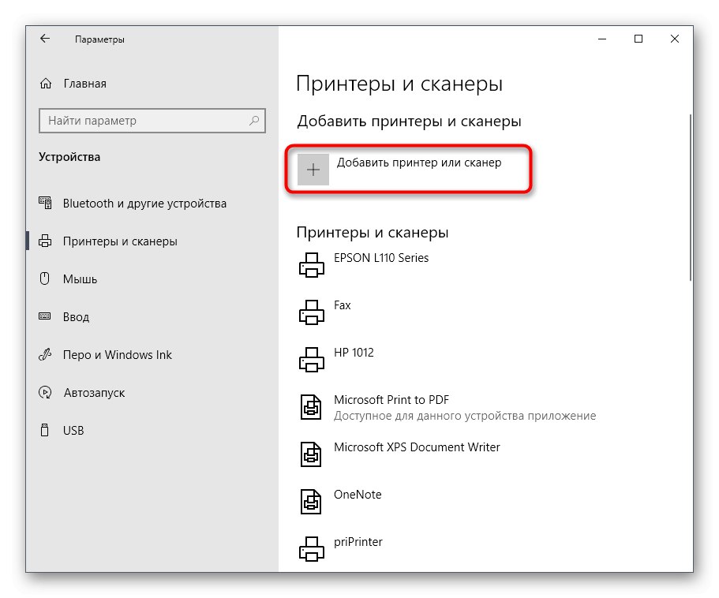The height and width of the screenshot is (598, 719).
Task: Click the plus icon to add a printer
Action: [x=313, y=169]
